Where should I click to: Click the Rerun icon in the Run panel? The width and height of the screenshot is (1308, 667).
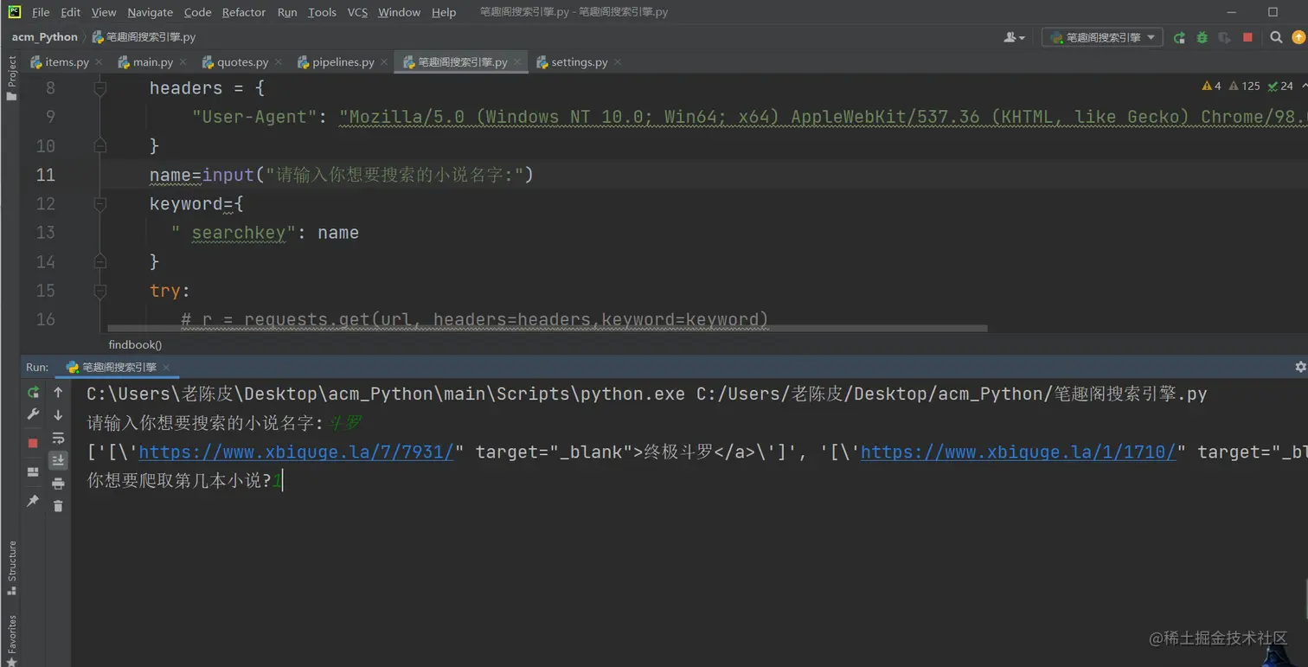point(33,392)
